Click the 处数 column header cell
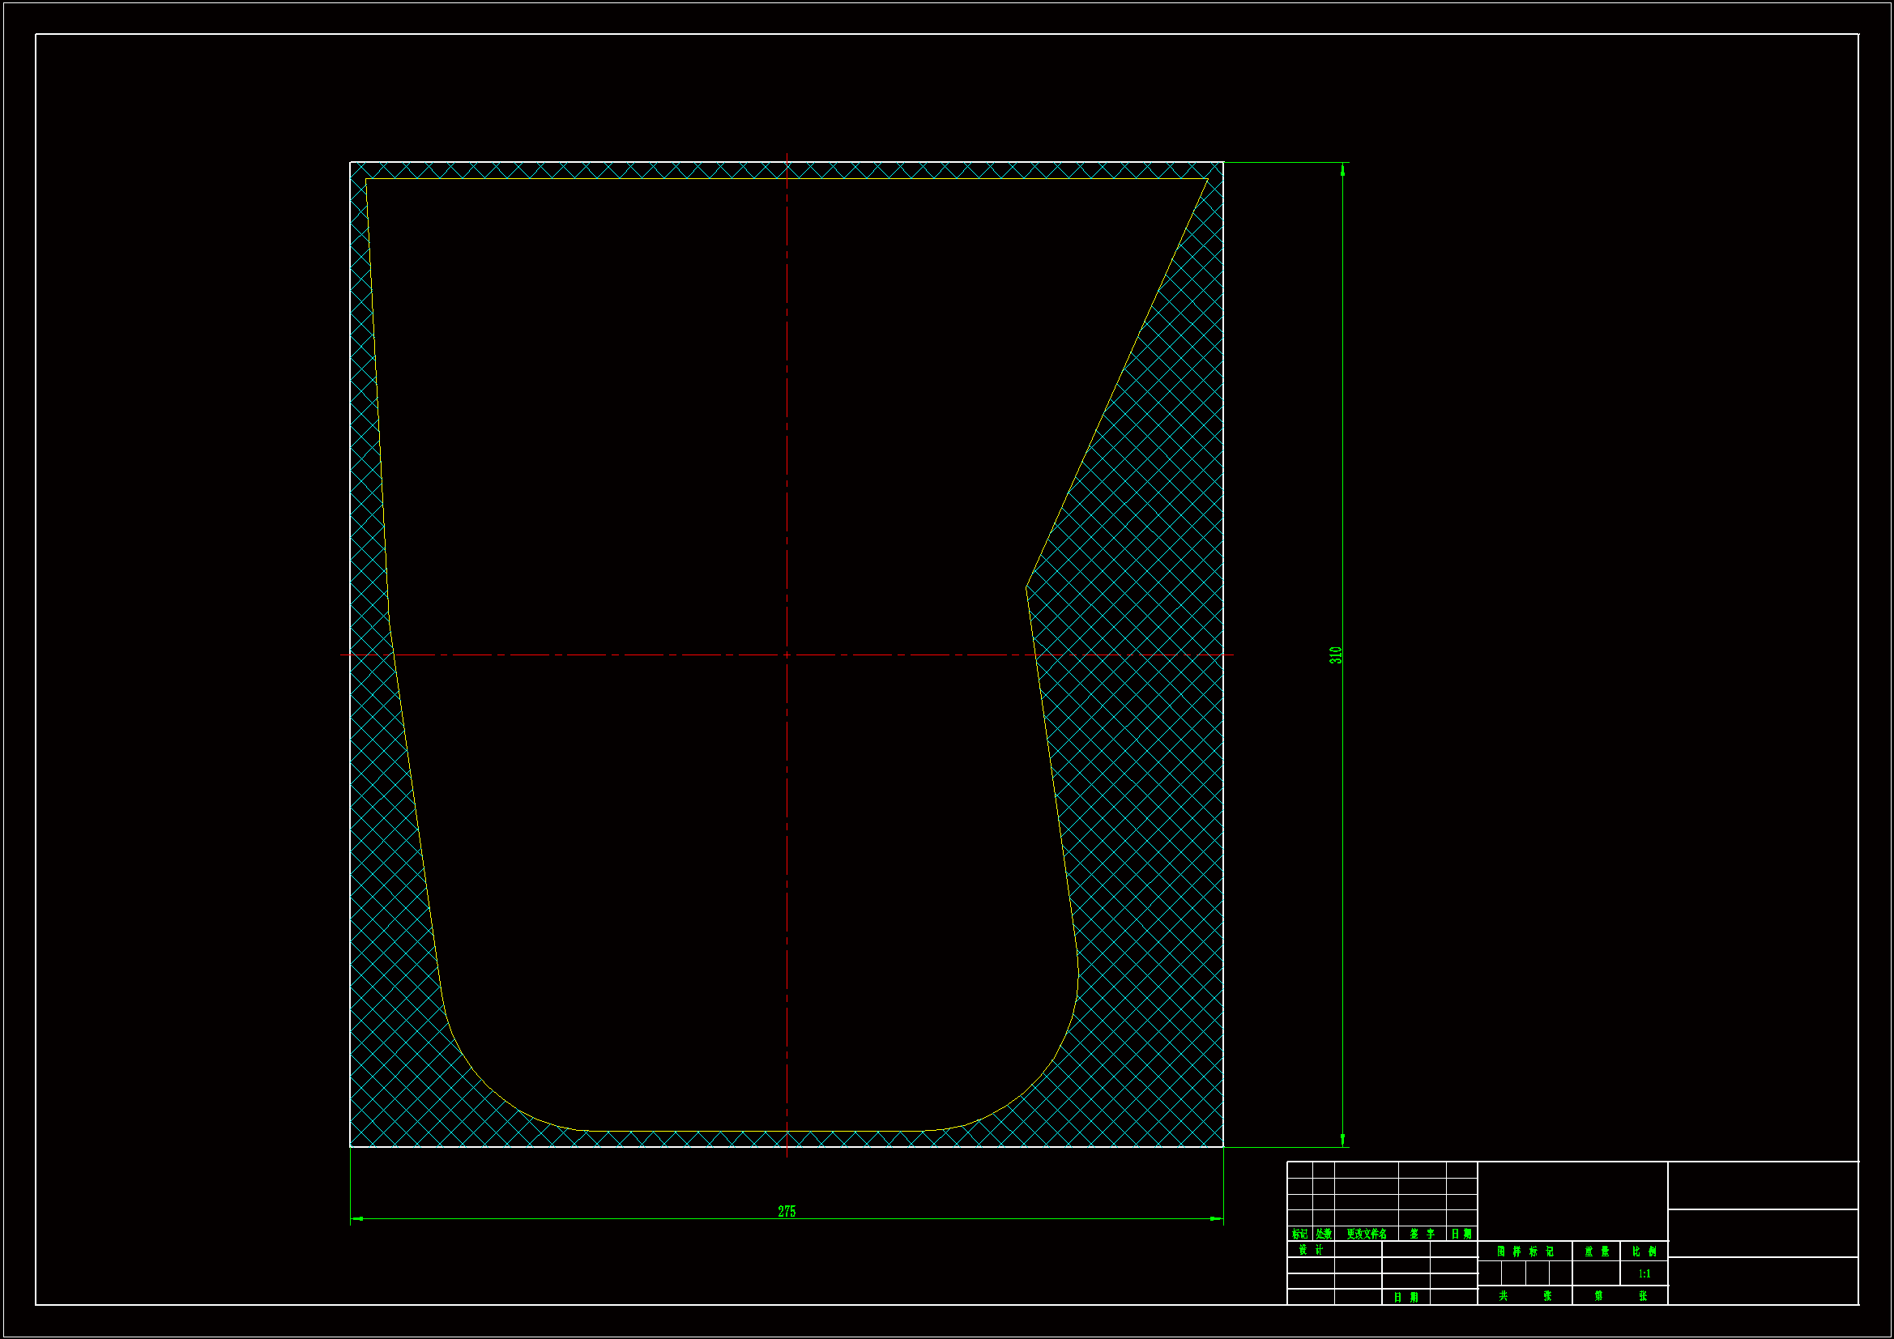 pos(1323,1235)
